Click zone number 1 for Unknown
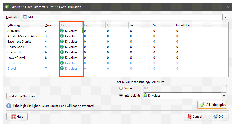 tap(46, 63)
